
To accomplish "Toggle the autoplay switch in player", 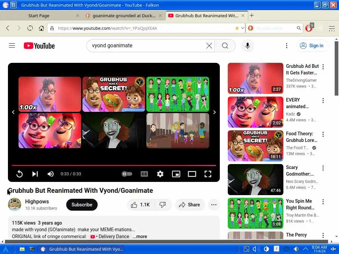I will (127, 174).
